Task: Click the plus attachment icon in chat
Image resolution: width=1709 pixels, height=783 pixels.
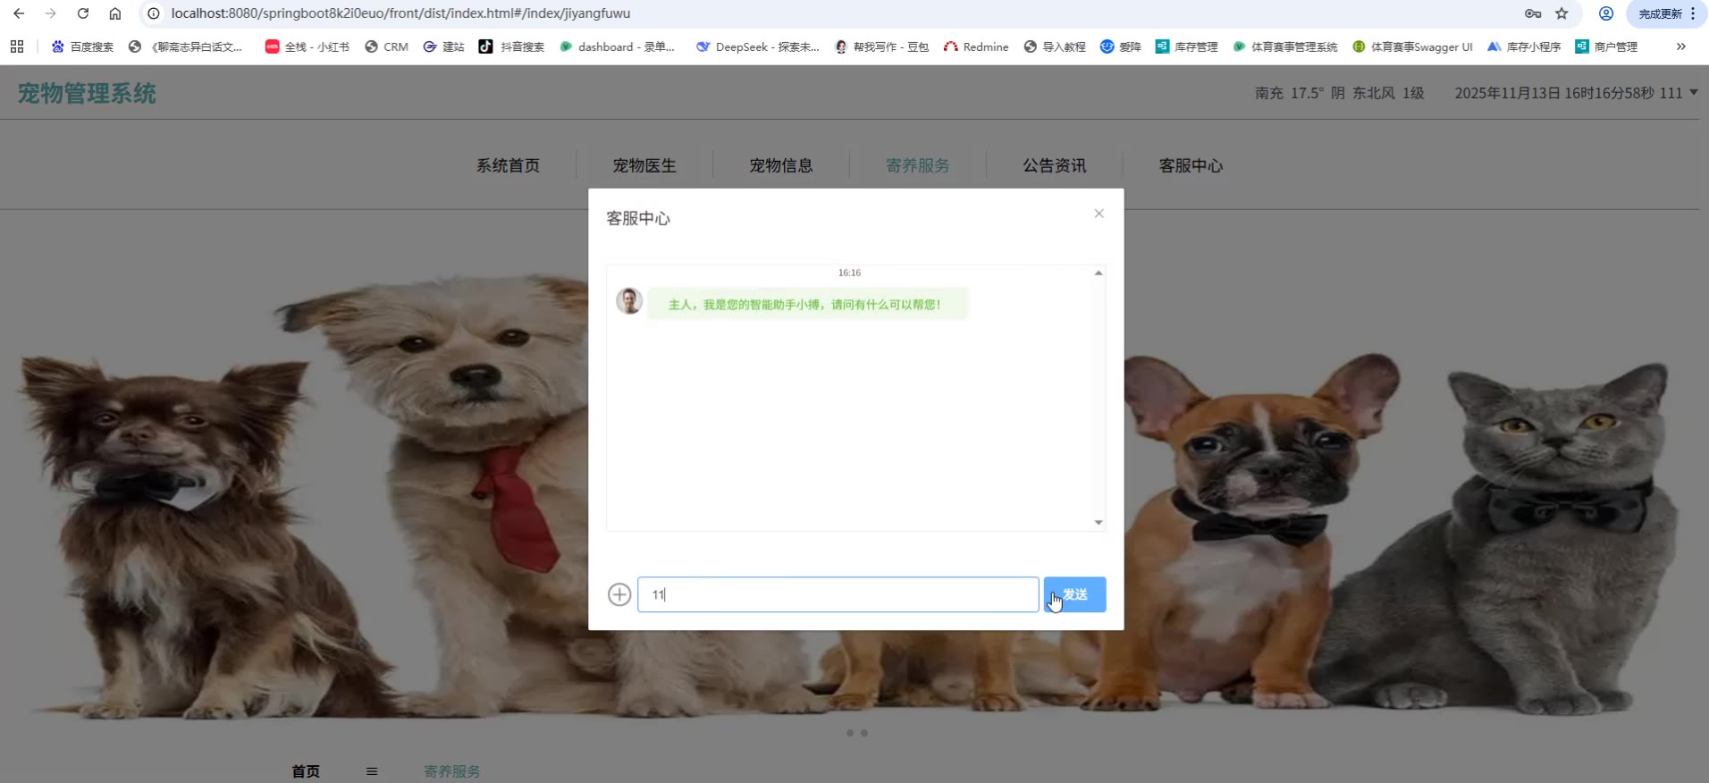Action: click(x=619, y=594)
